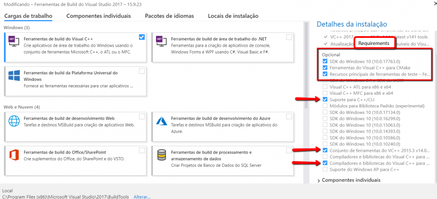This screenshot has height=199, width=437.
Task: Check Visual C++ MFC para x86 e x64
Action: point(325,93)
